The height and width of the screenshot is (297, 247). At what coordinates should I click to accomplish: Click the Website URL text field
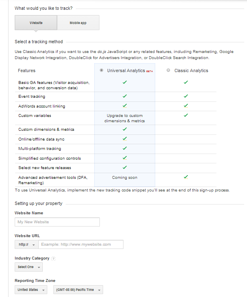coord(81,244)
